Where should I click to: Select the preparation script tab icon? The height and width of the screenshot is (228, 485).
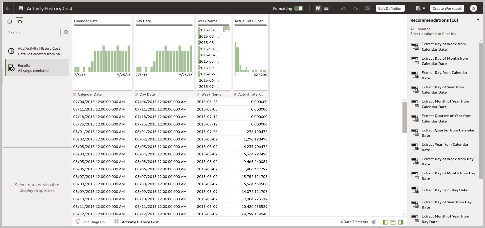click(20, 21)
